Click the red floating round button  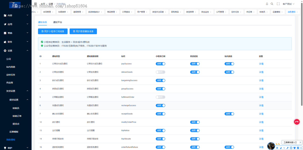pos(296,122)
